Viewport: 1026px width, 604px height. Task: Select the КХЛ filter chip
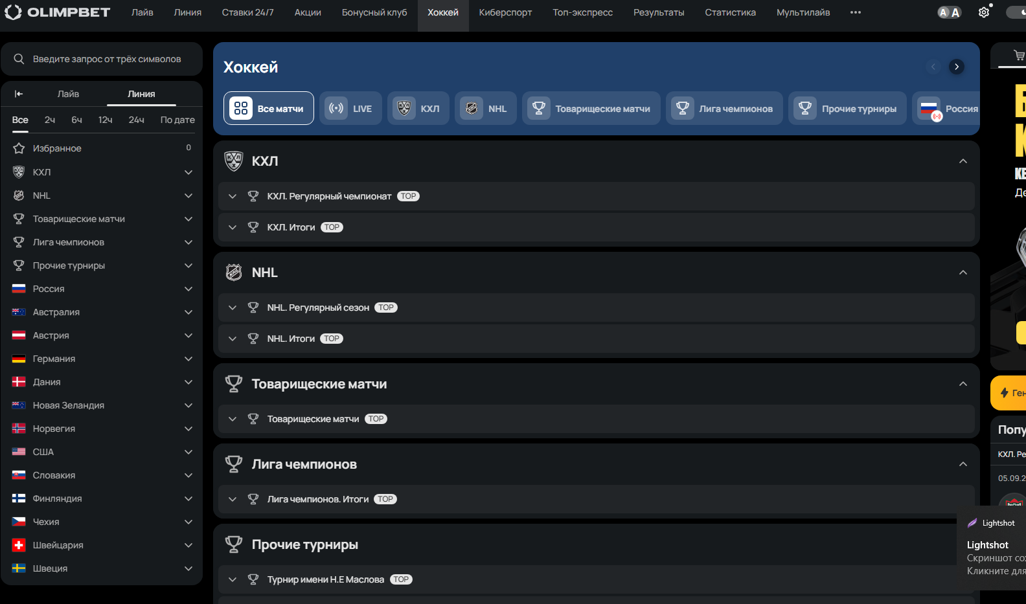click(418, 108)
